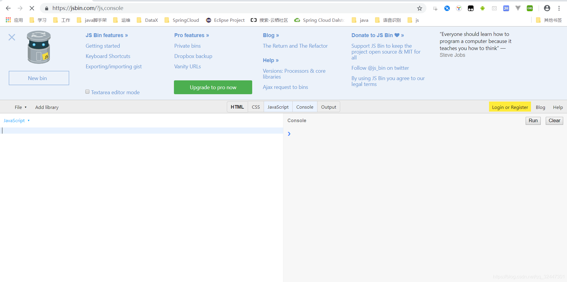This screenshot has height=282, width=567.
Task: Click the browser forward arrow
Action: click(20, 8)
